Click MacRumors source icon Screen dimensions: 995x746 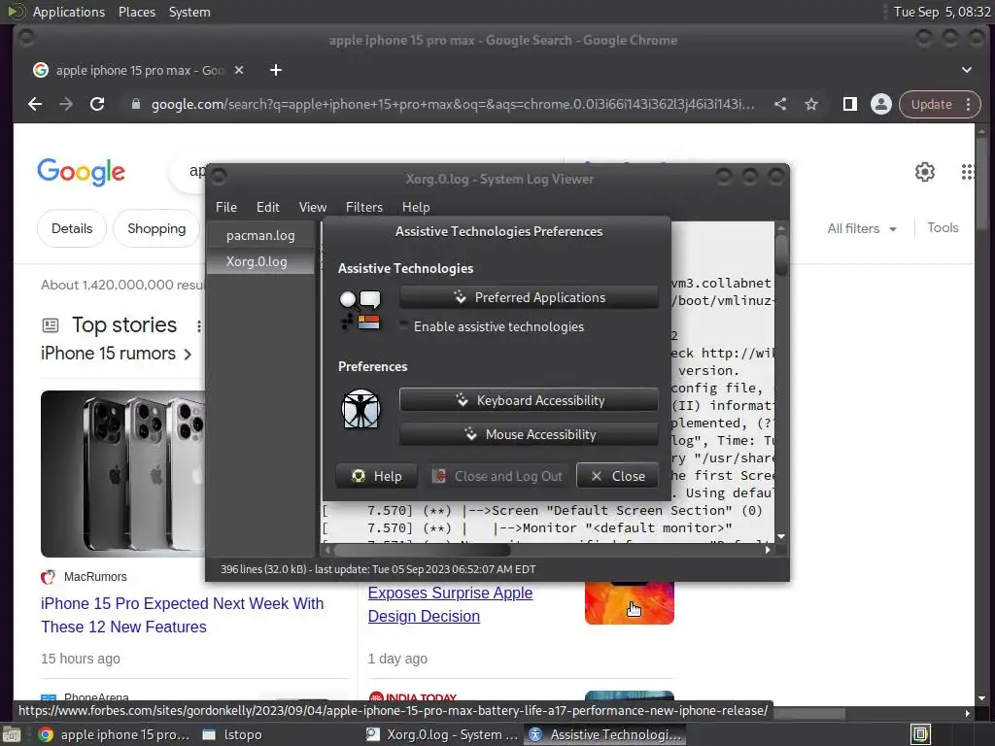(x=49, y=577)
